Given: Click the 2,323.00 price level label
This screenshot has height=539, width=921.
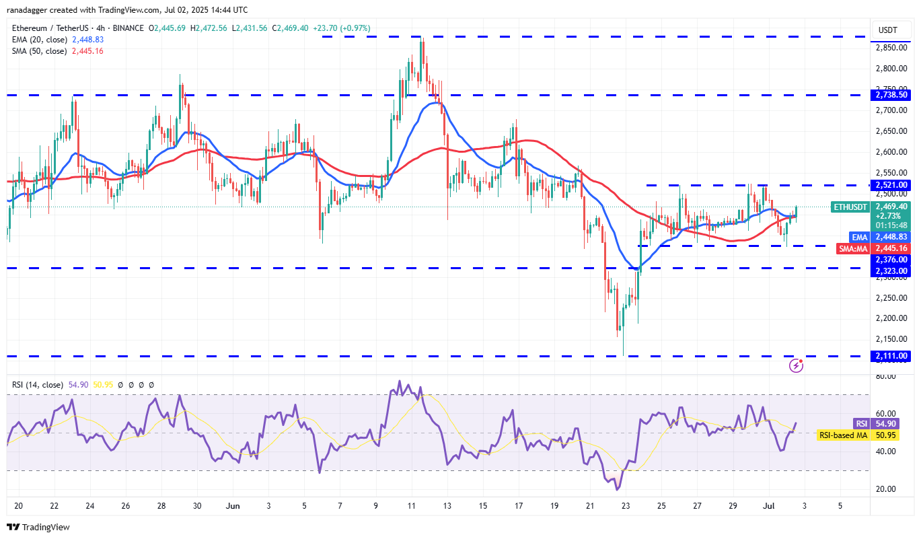Looking at the screenshot, I should (891, 271).
